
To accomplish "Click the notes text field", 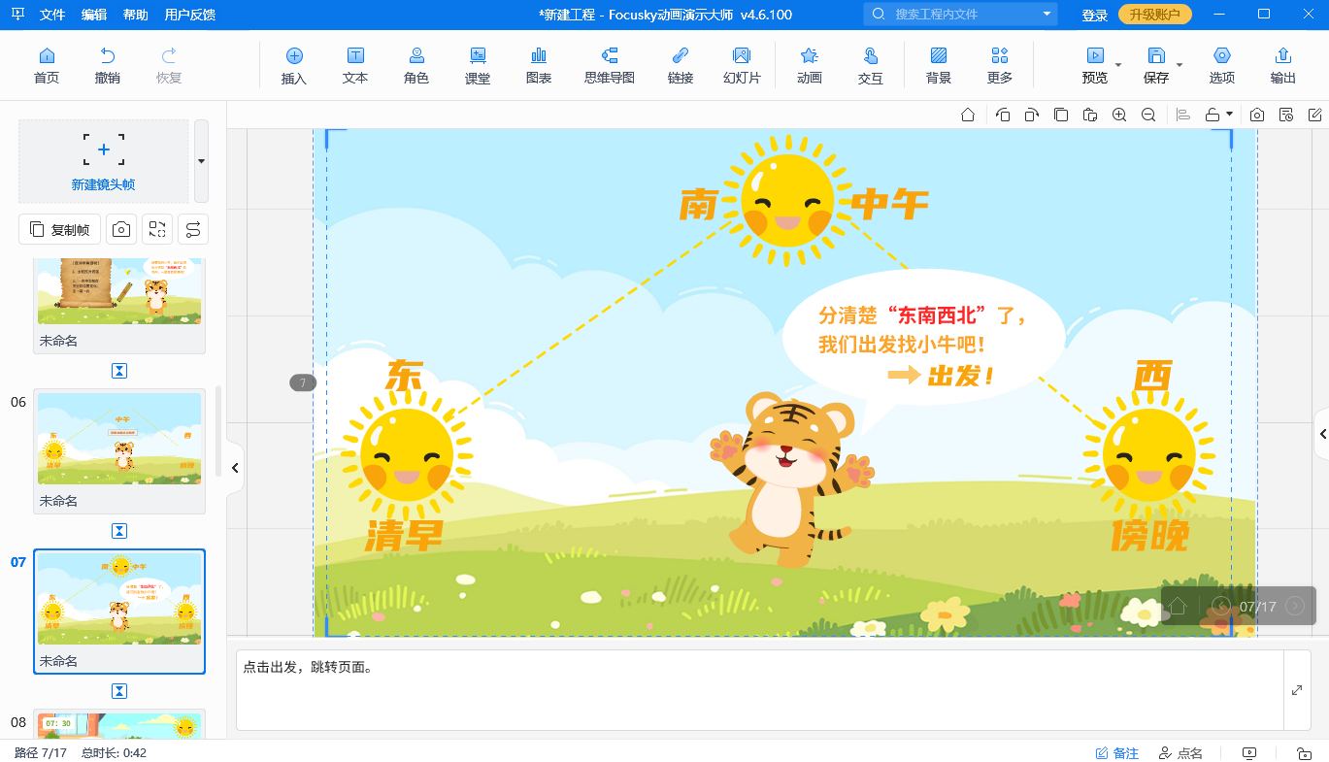I will (760, 690).
